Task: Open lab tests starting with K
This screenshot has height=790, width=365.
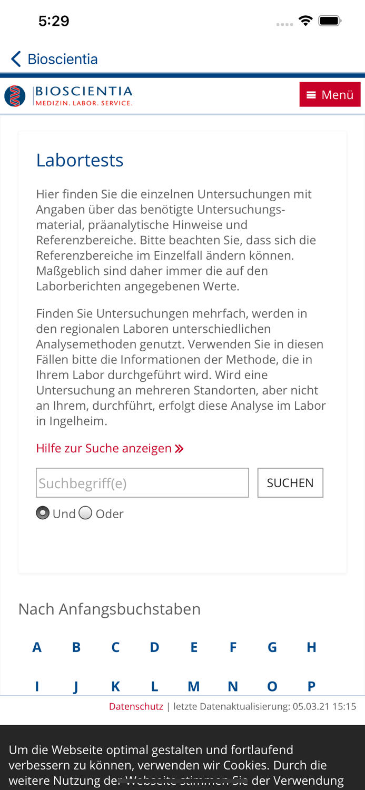Action: pyautogui.click(x=115, y=686)
